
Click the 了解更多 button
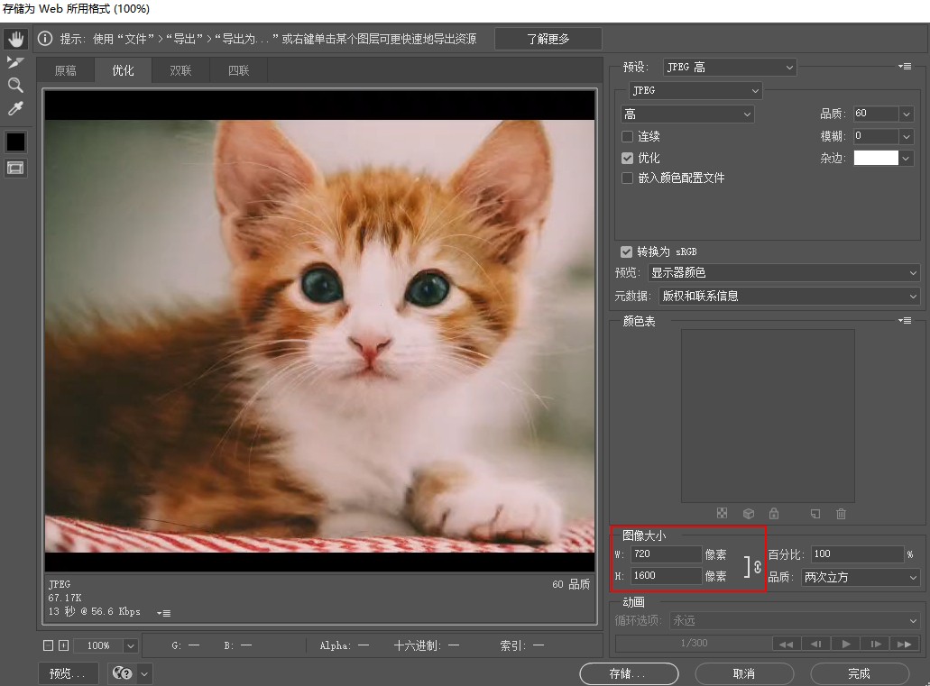[548, 39]
